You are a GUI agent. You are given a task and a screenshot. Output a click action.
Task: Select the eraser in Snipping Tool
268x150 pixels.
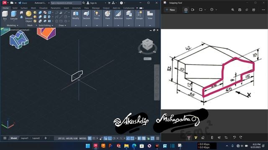pos(203,137)
